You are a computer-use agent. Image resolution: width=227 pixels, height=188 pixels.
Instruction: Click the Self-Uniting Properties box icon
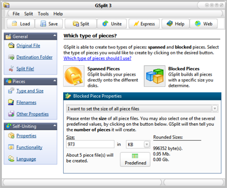coord(11,136)
